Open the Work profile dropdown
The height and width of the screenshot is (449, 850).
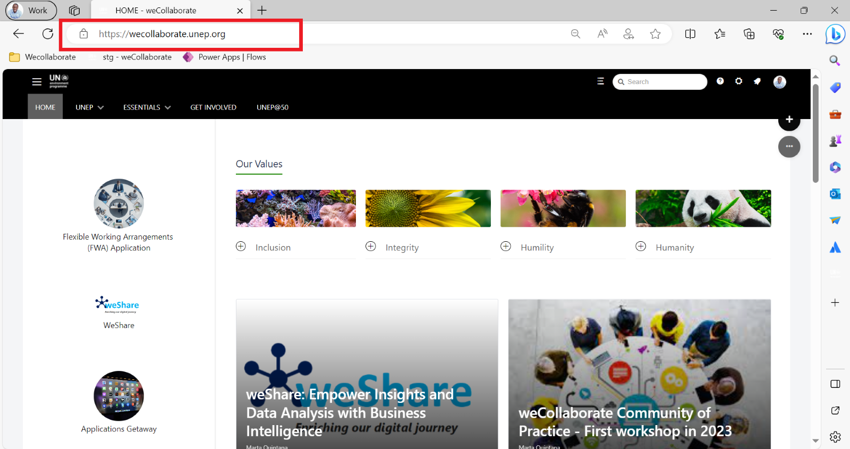pos(31,11)
